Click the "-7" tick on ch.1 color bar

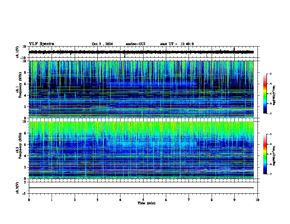pyautogui.click(x=270, y=113)
